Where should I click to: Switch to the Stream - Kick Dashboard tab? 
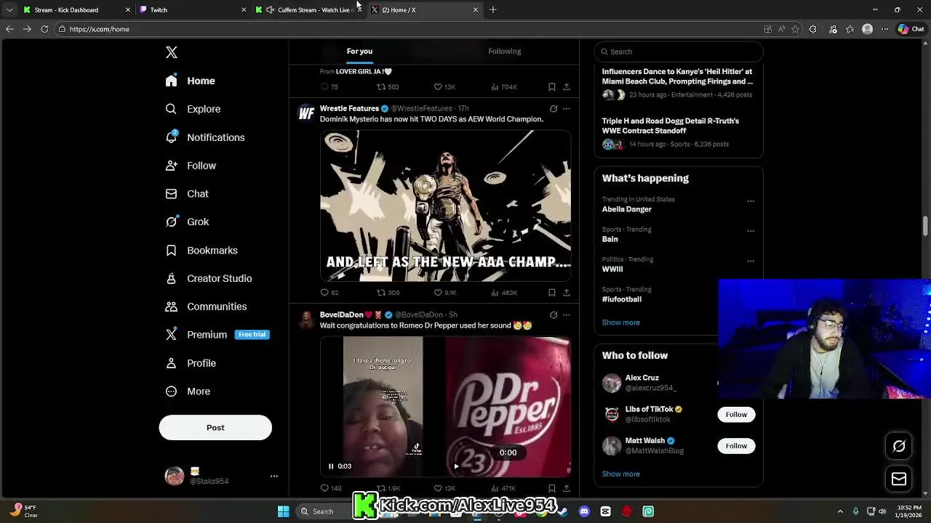pyautogui.click(x=76, y=9)
